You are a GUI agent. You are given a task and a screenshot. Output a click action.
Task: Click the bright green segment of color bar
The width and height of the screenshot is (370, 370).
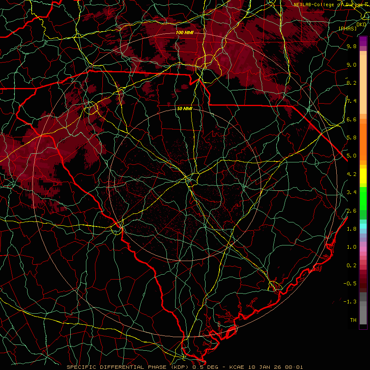pos(363,199)
